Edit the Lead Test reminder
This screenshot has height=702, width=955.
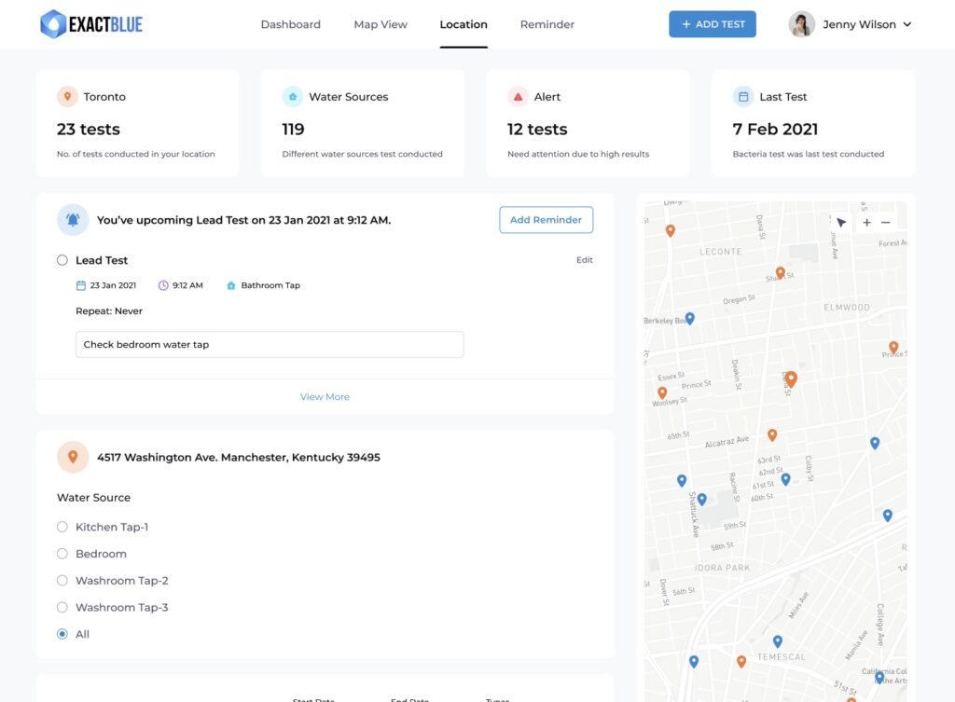[x=585, y=260]
